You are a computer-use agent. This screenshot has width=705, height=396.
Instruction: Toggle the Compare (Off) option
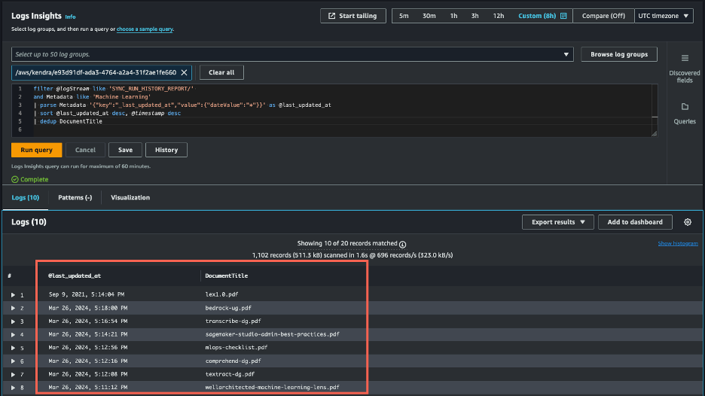[603, 16]
